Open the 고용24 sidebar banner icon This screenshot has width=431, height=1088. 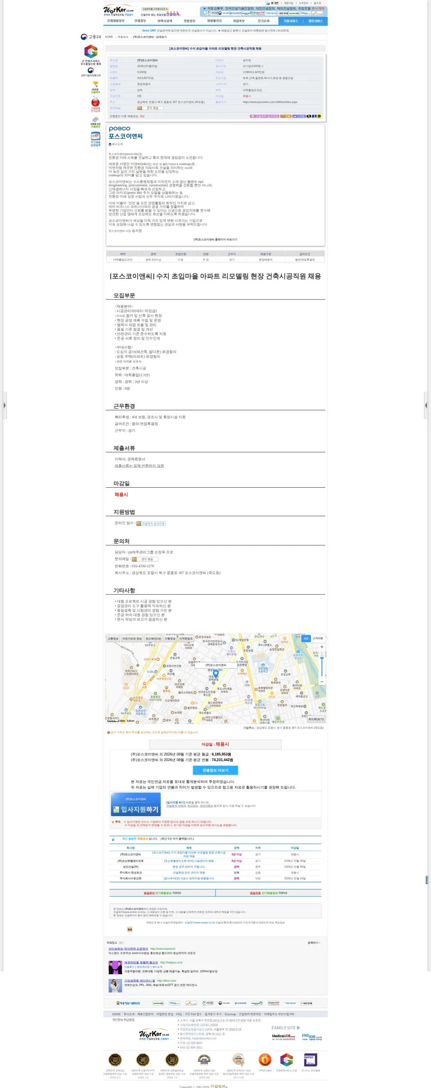pos(91,37)
